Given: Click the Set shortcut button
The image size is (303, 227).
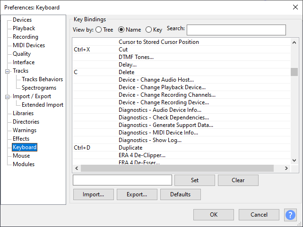Looking at the screenshot, I should [x=195, y=180].
